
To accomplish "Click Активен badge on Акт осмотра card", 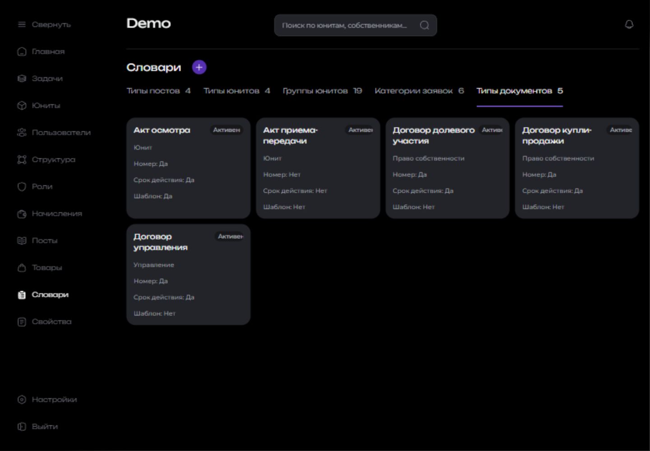I will (x=227, y=130).
